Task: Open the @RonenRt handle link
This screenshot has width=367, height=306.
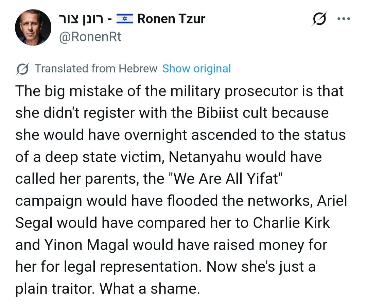Action: tap(90, 37)
